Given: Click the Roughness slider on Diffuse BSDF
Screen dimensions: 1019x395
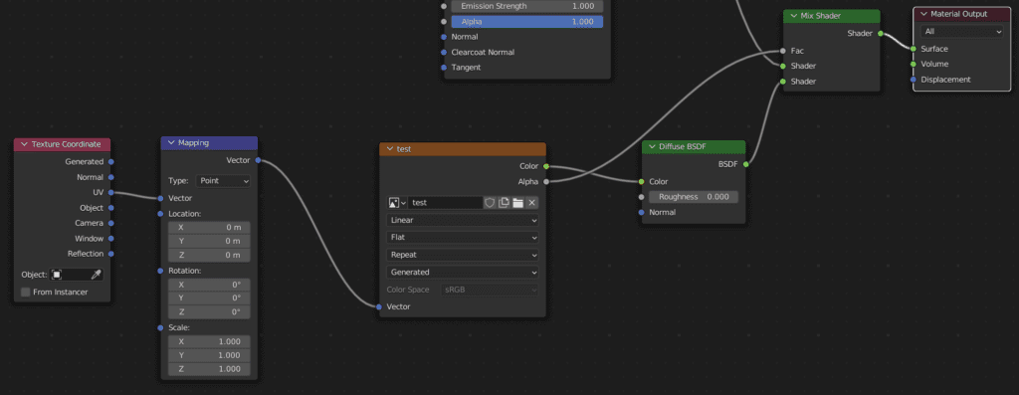Looking at the screenshot, I should pyautogui.click(x=693, y=197).
